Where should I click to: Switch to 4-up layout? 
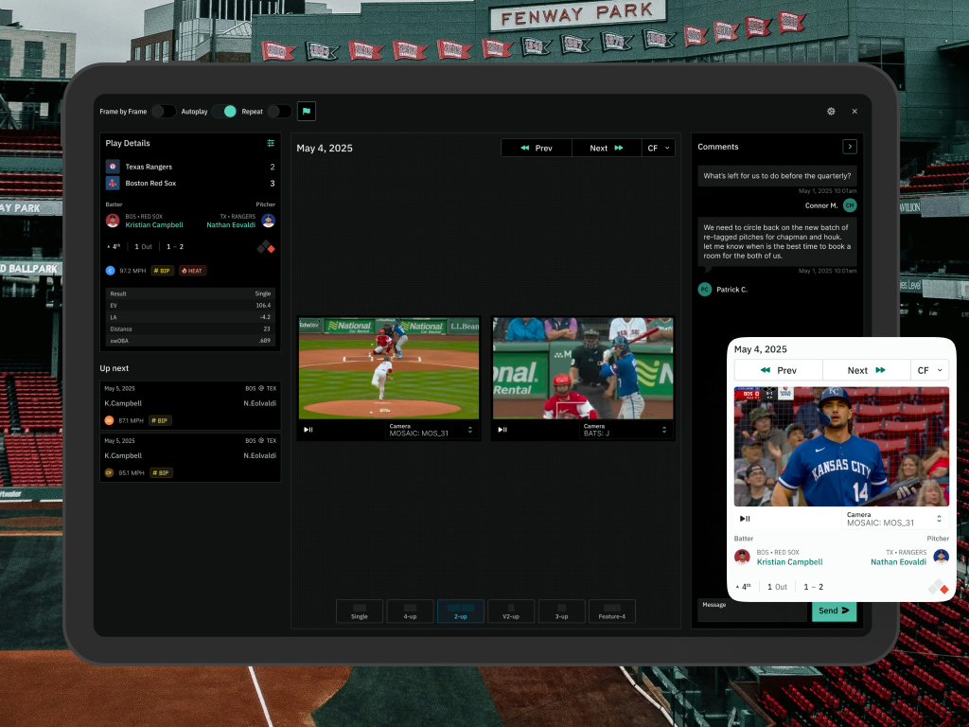point(410,612)
